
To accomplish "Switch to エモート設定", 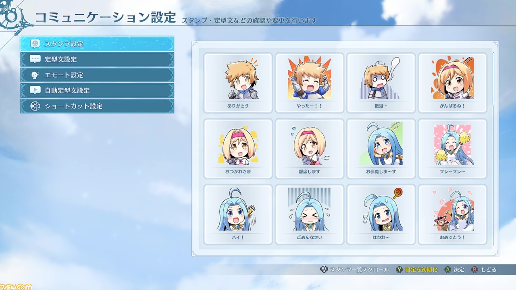I will tap(98, 75).
